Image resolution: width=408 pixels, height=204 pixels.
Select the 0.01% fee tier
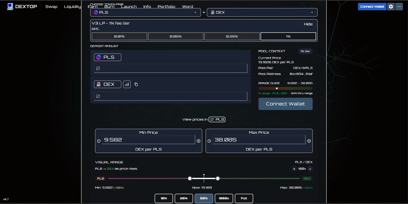[119, 36]
